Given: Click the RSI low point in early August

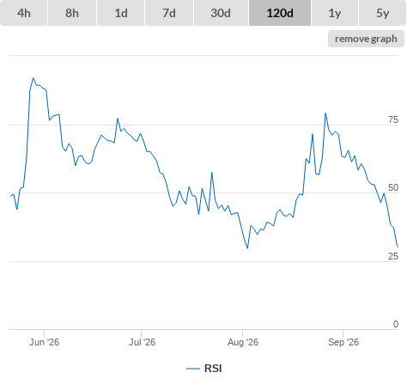Looking at the screenshot, I should [247, 248].
